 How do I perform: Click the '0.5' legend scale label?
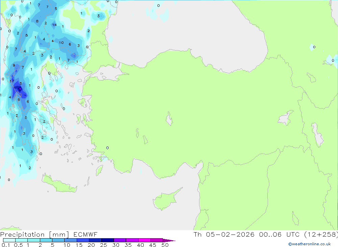pyautogui.click(x=18, y=245)
